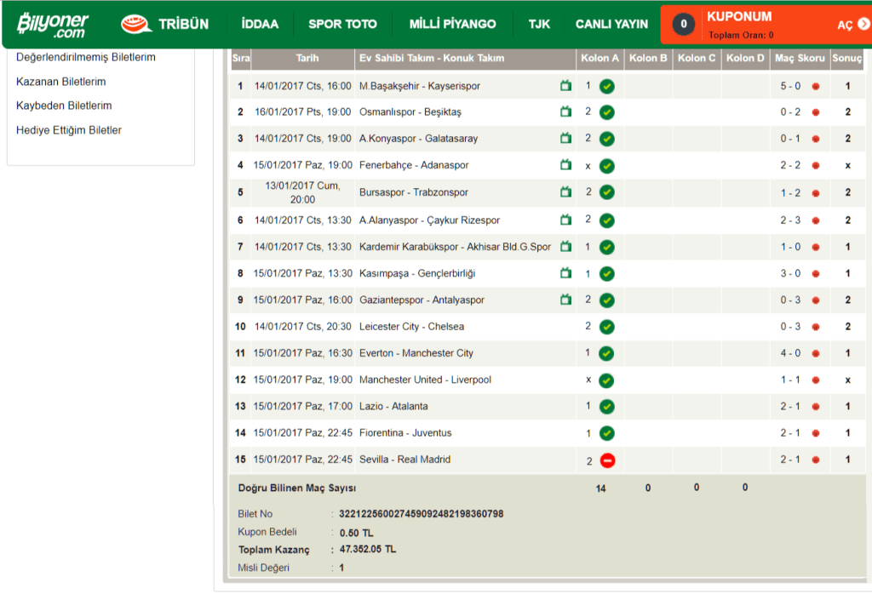Open Kazanan Biletlerim link
The width and height of the screenshot is (872, 594).
(60, 82)
